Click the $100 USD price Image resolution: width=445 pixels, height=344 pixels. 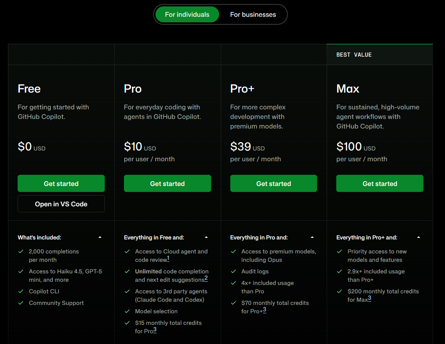tap(356, 147)
